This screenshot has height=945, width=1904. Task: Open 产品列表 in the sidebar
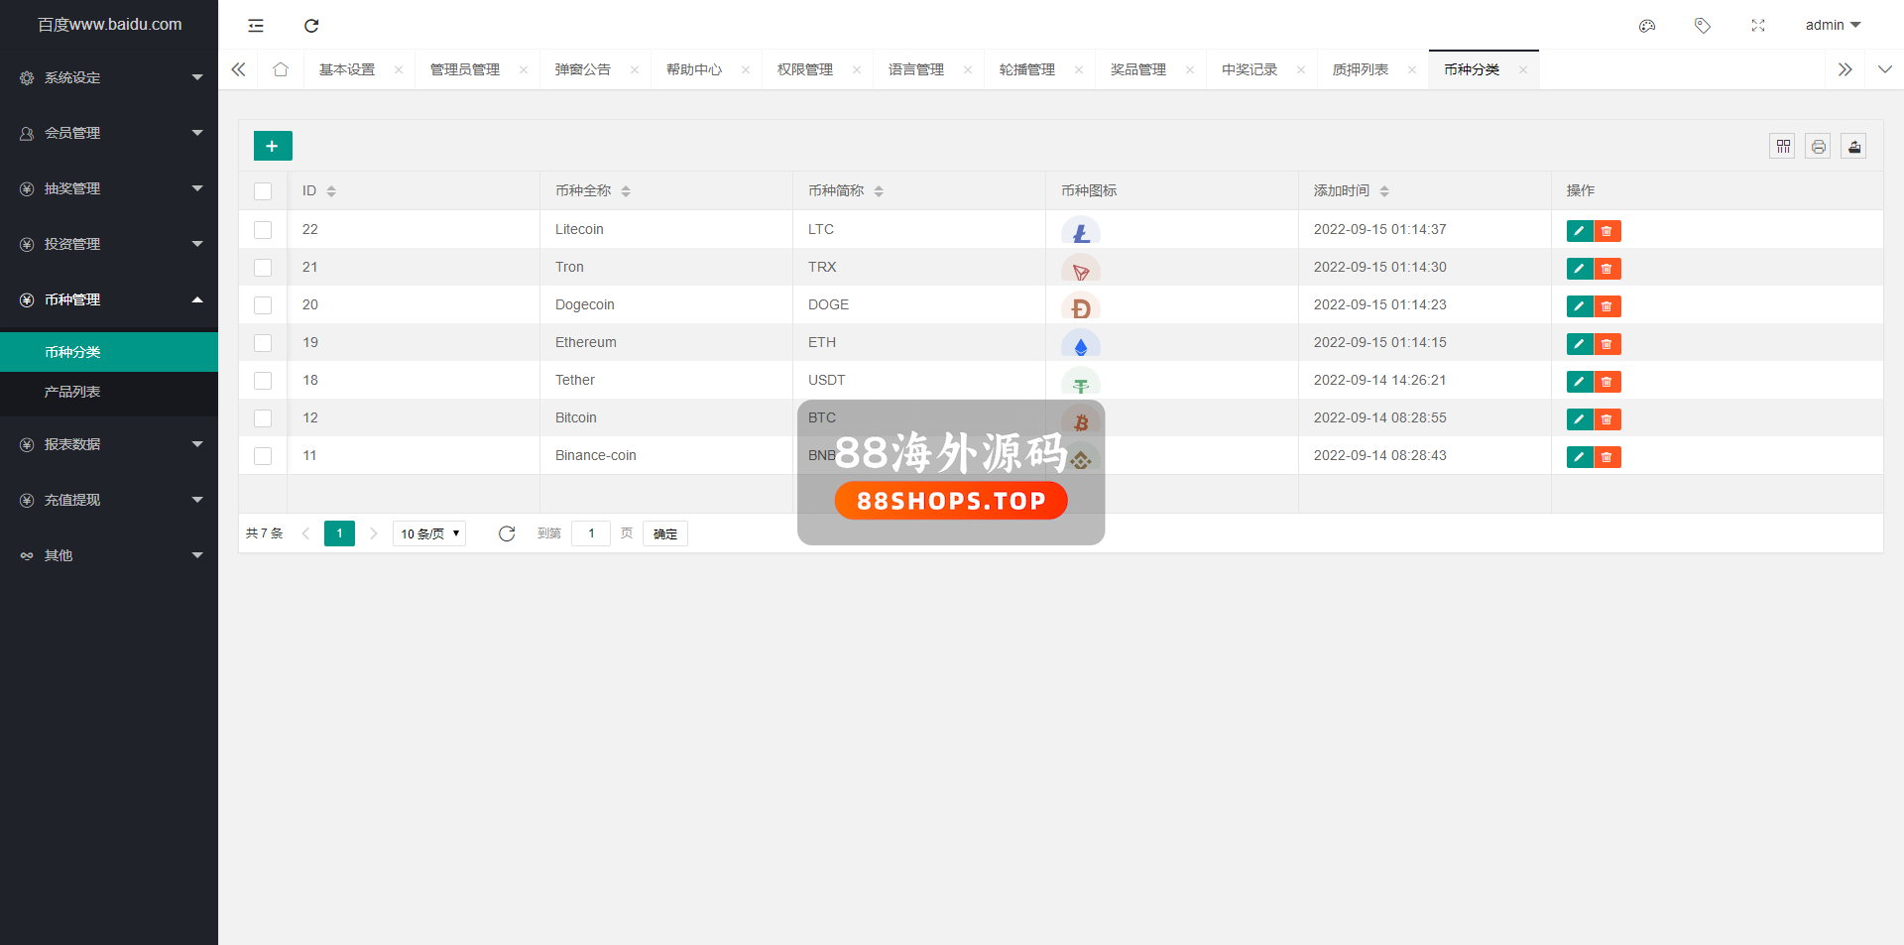pos(72,392)
